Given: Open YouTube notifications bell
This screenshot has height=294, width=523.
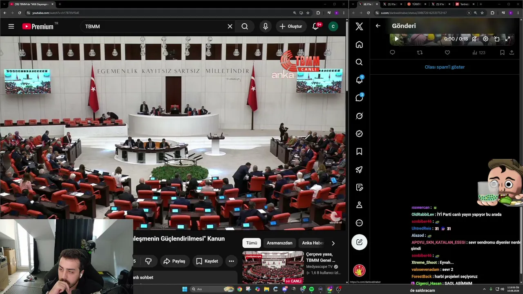Looking at the screenshot, I should pos(315,27).
